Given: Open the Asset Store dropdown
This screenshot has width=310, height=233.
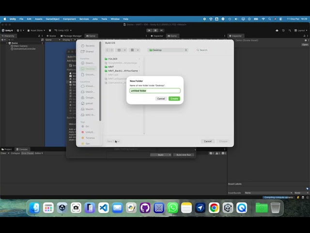Looking at the screenshot, I should 36,30.
